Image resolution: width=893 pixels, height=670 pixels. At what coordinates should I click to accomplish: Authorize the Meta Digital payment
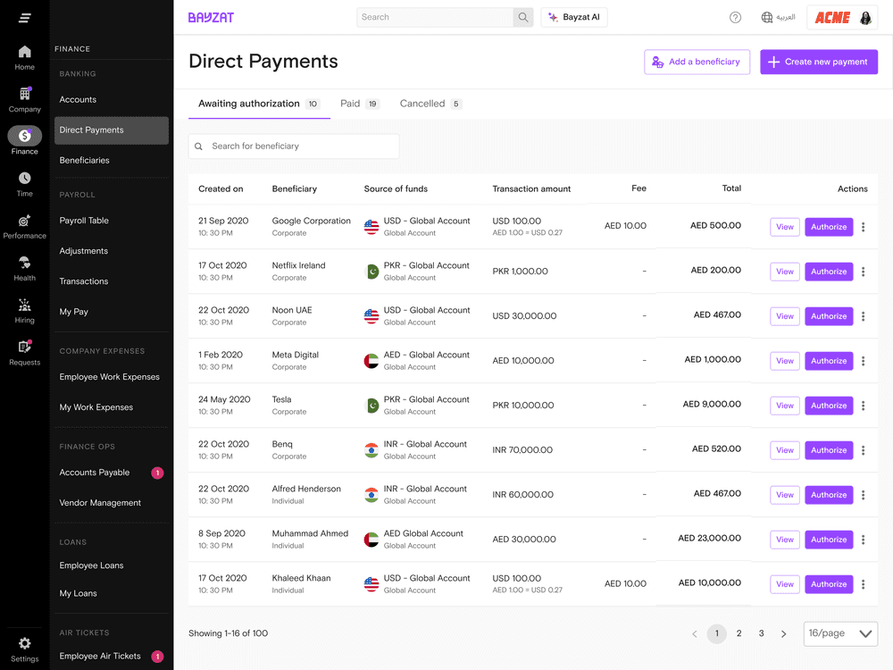[829, 361]
